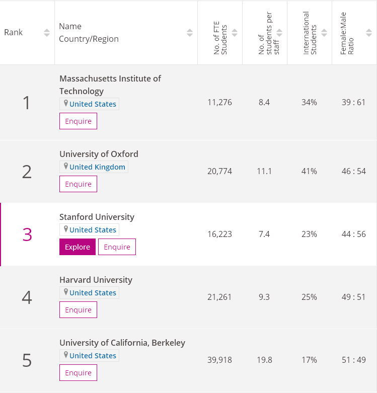
Task: Select Berkeley's United States link
Action: coord(93,356)
